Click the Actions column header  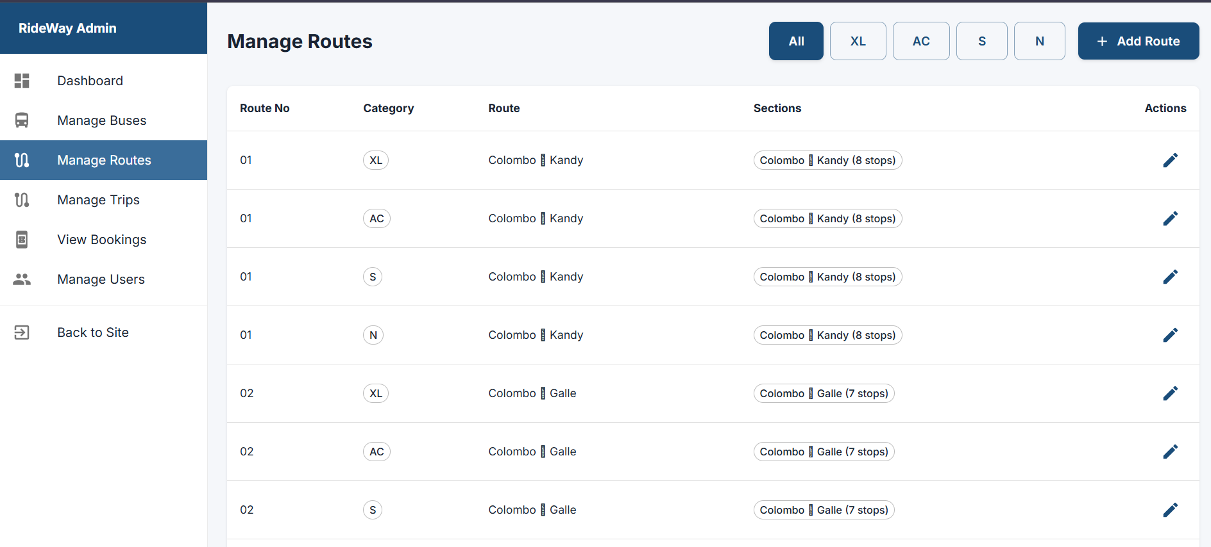coord(1165,108)
